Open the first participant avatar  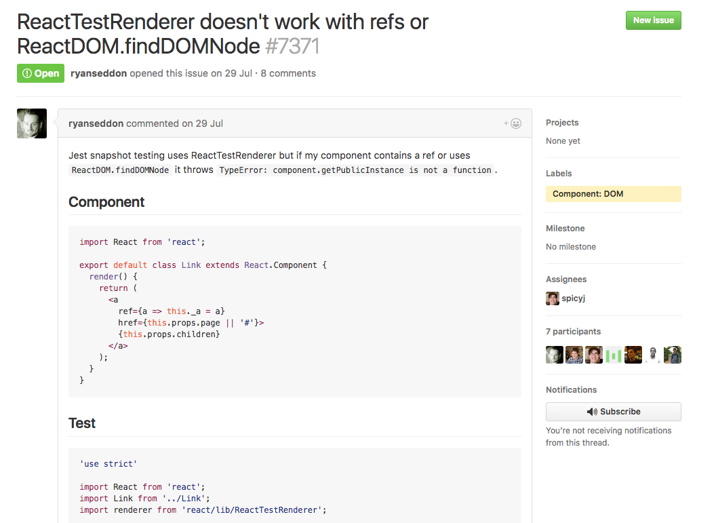pos(555,355)
